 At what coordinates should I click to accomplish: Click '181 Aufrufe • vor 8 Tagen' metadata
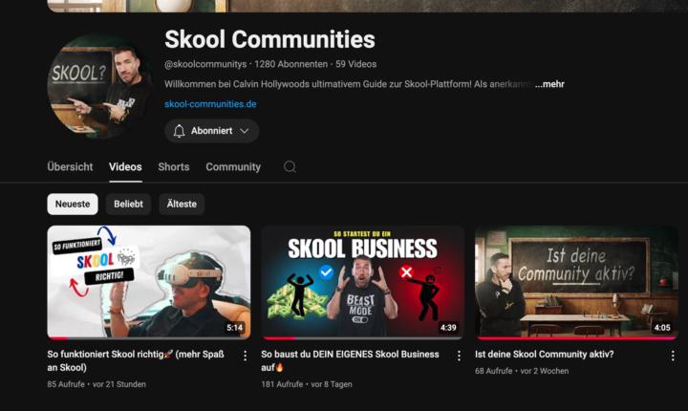(307, 384)
